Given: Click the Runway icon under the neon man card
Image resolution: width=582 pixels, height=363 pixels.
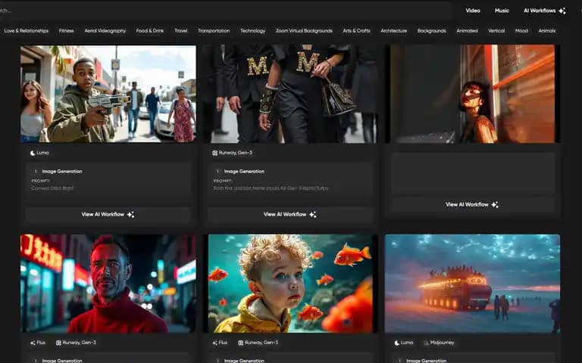Looking at the screenshot, I should click(x=58, y=343).
